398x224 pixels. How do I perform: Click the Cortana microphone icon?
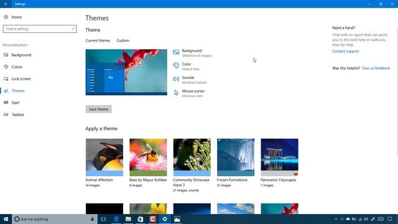[x=93, y=219]
